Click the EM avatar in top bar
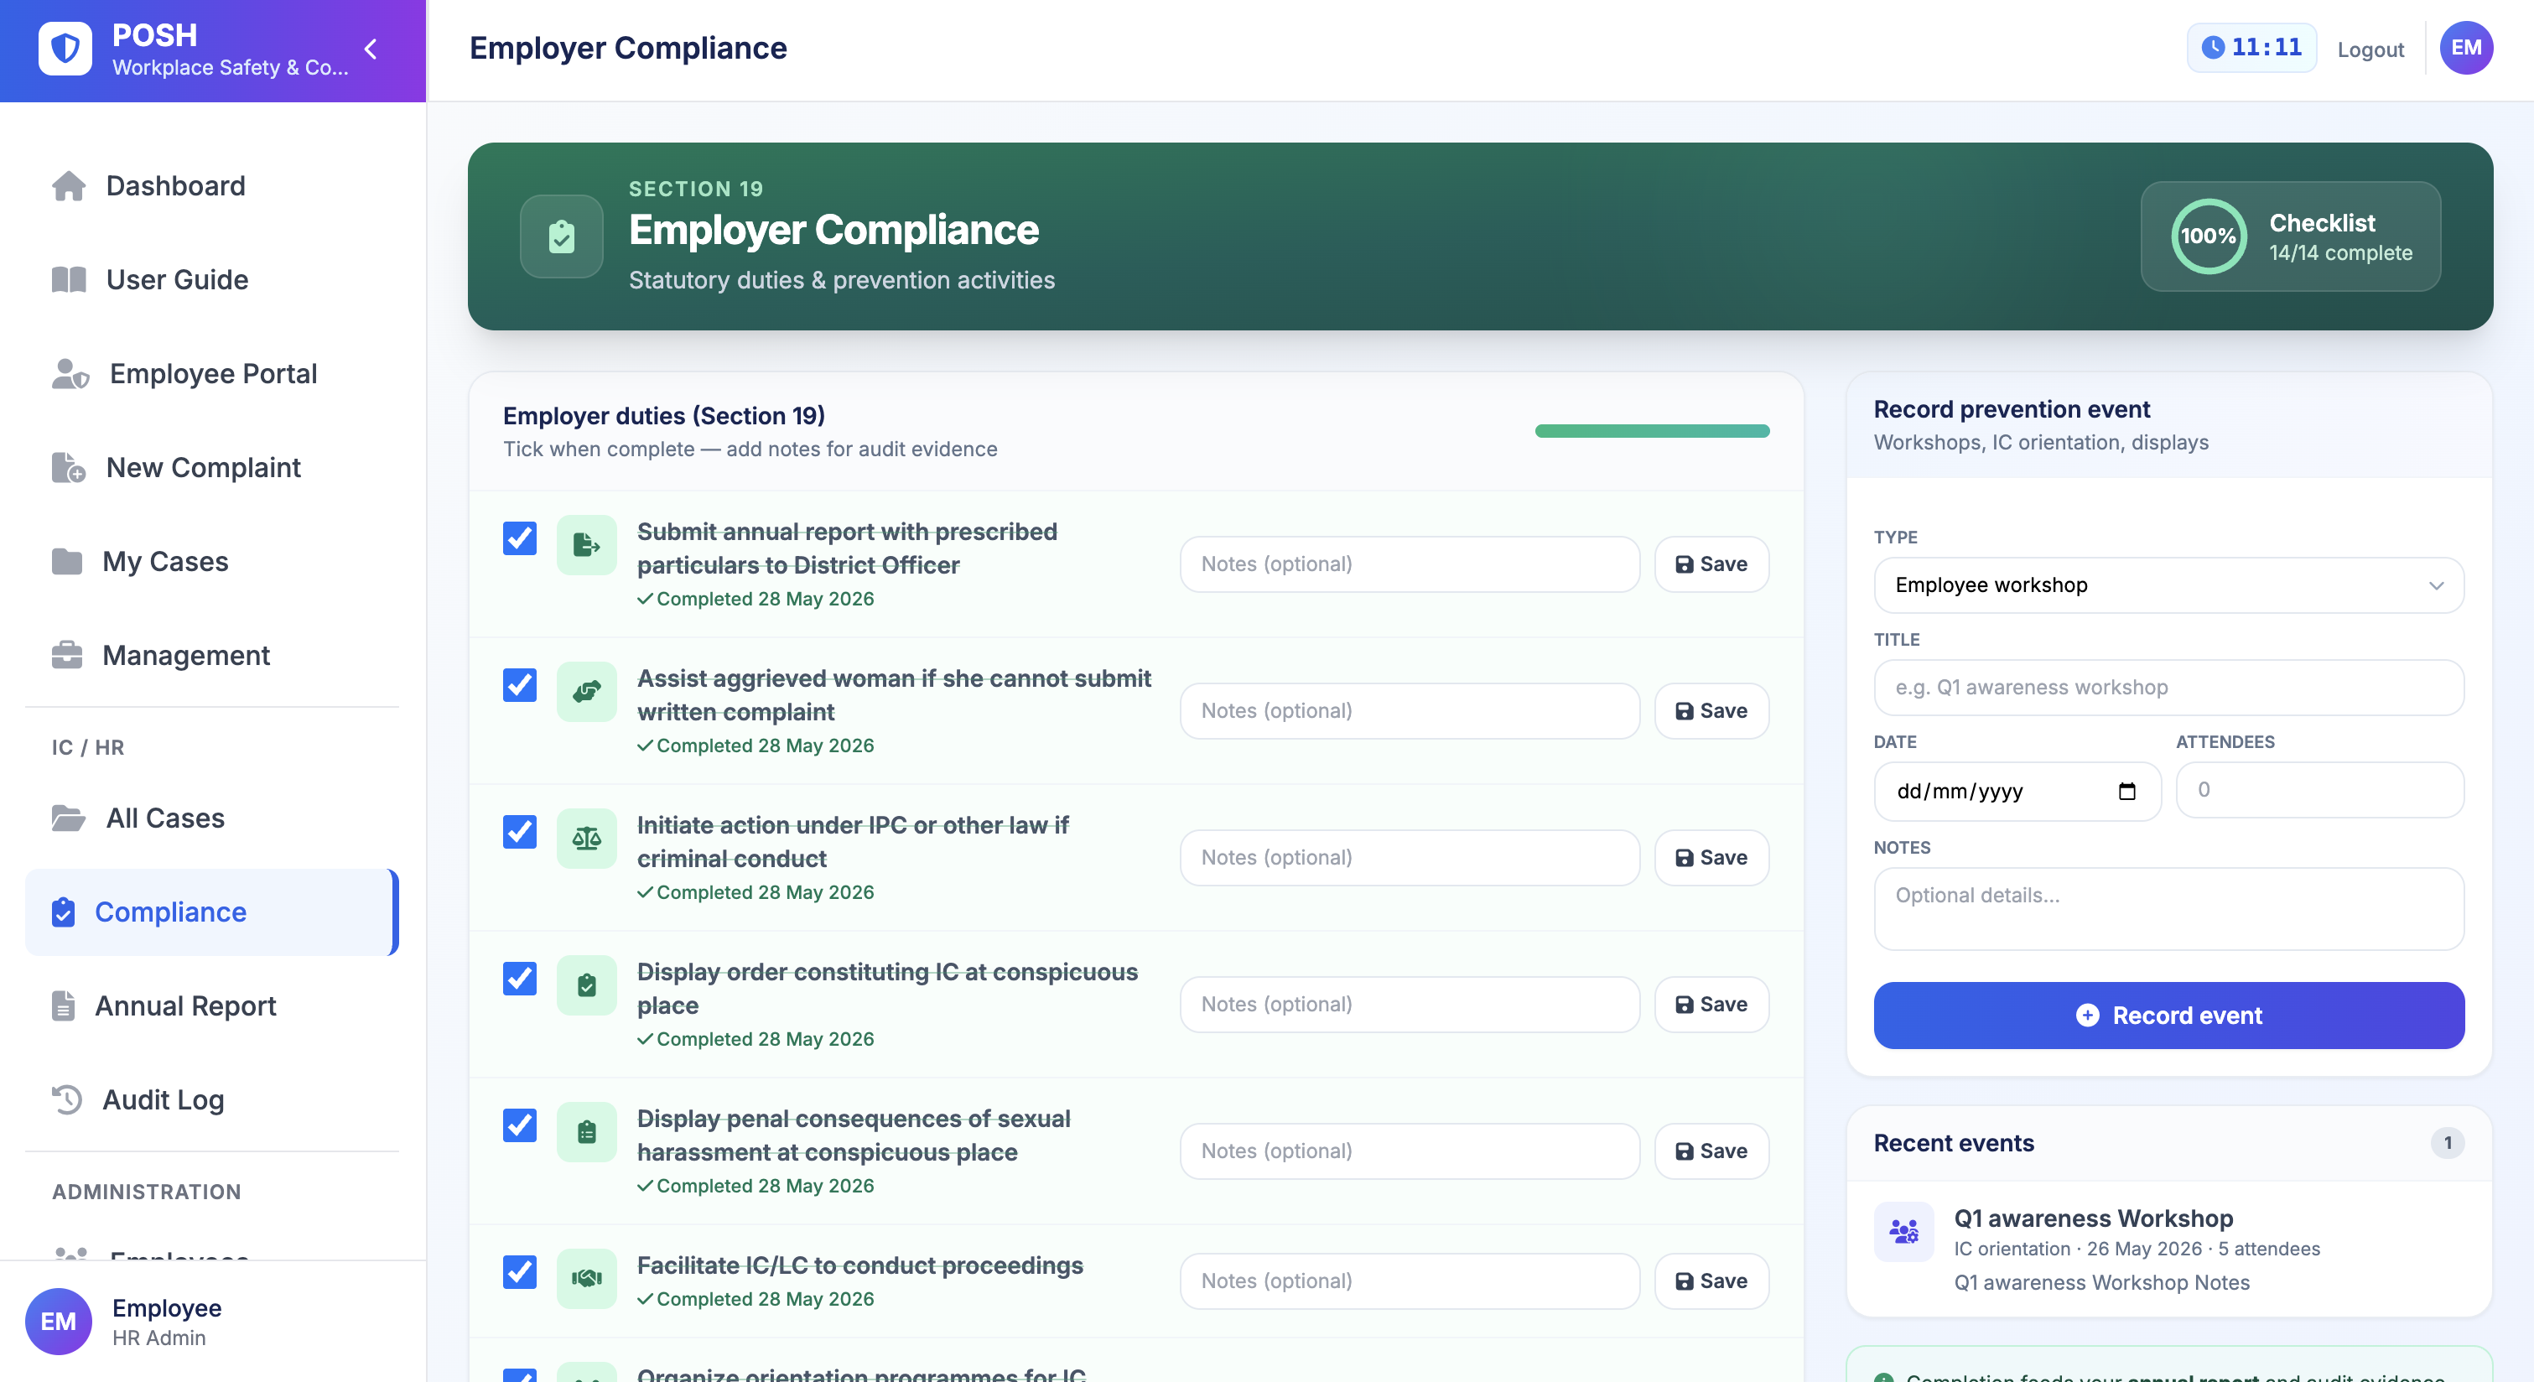The image size is (2534, 1382). [x=2465, y=47]
